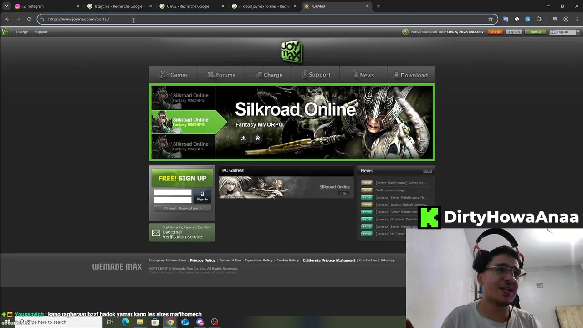The width and height of the screenshot is (583, 328).
Task: Open the Support navigation menu
Action: tap(316, 75)
